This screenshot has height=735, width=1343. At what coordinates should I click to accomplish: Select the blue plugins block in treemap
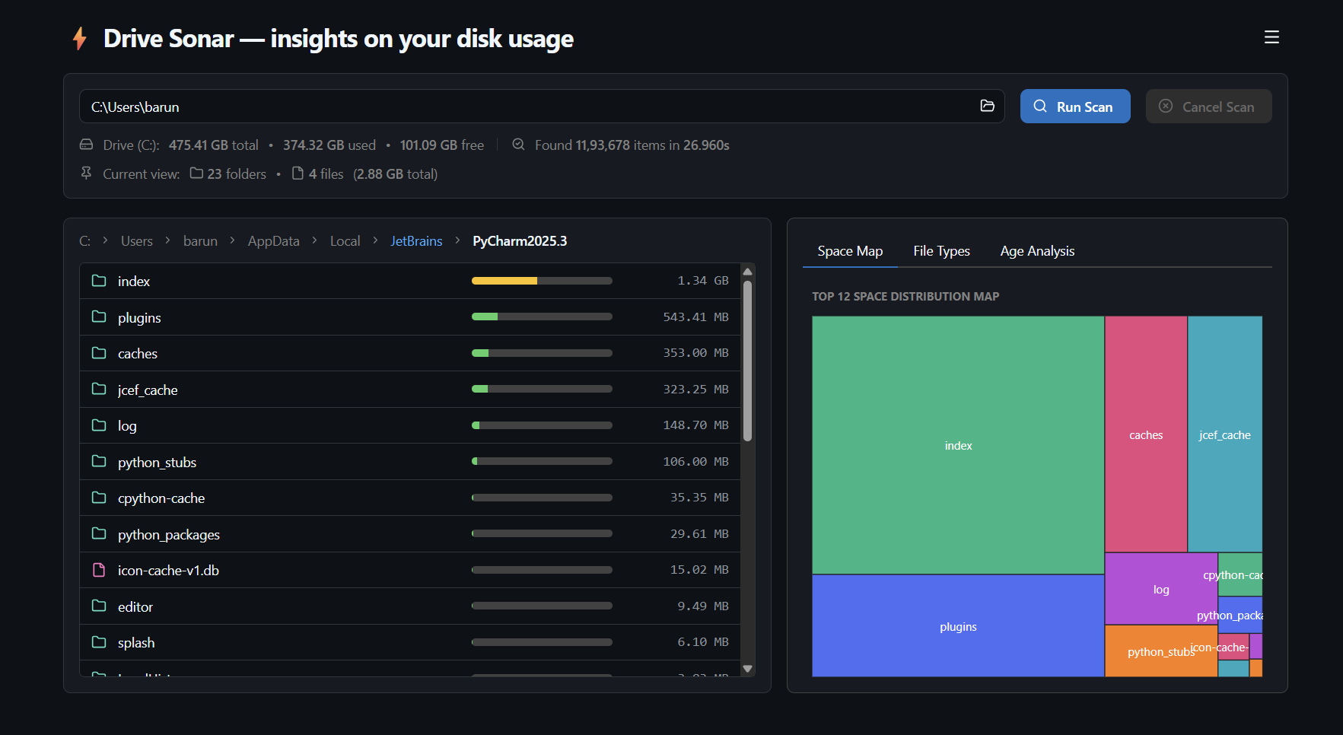[x=958, y=625]
